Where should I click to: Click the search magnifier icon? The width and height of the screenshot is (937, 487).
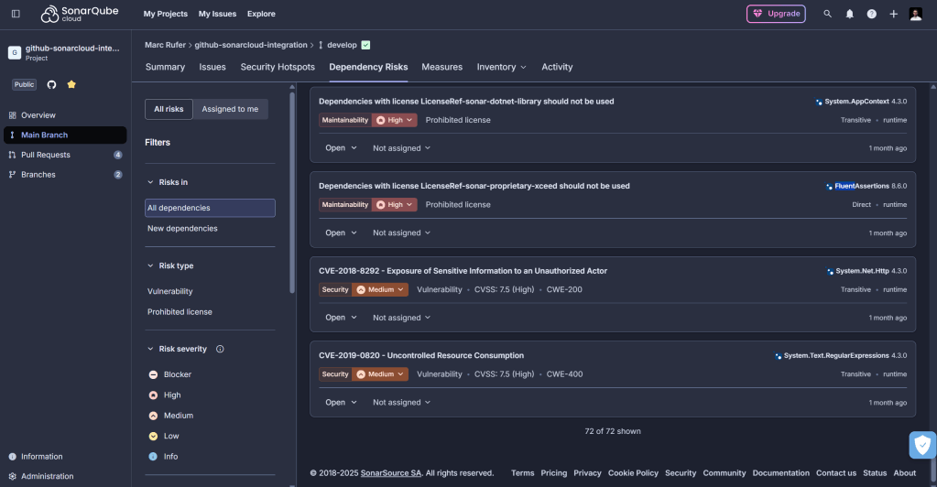(828, 14)
